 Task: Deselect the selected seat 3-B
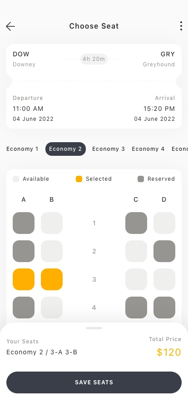coord(52,279)
